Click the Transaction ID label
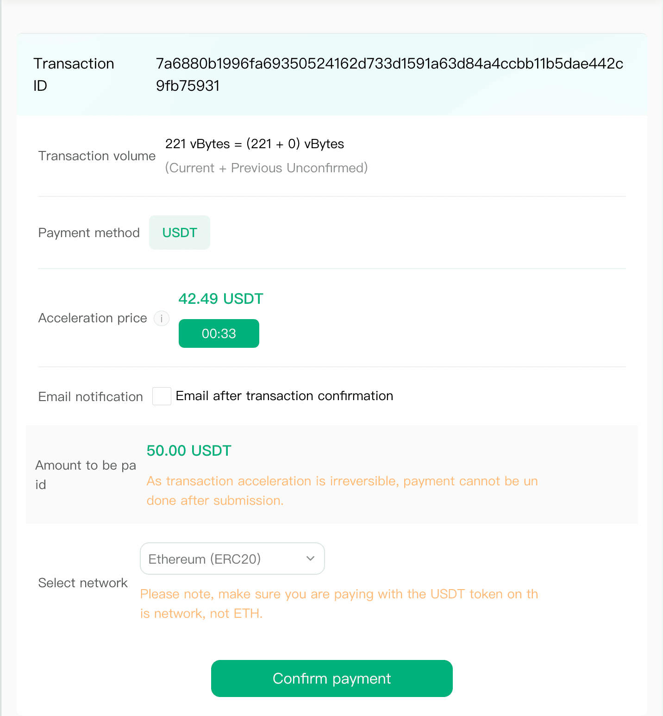663x716 pixels. click(x=74, y=75)
